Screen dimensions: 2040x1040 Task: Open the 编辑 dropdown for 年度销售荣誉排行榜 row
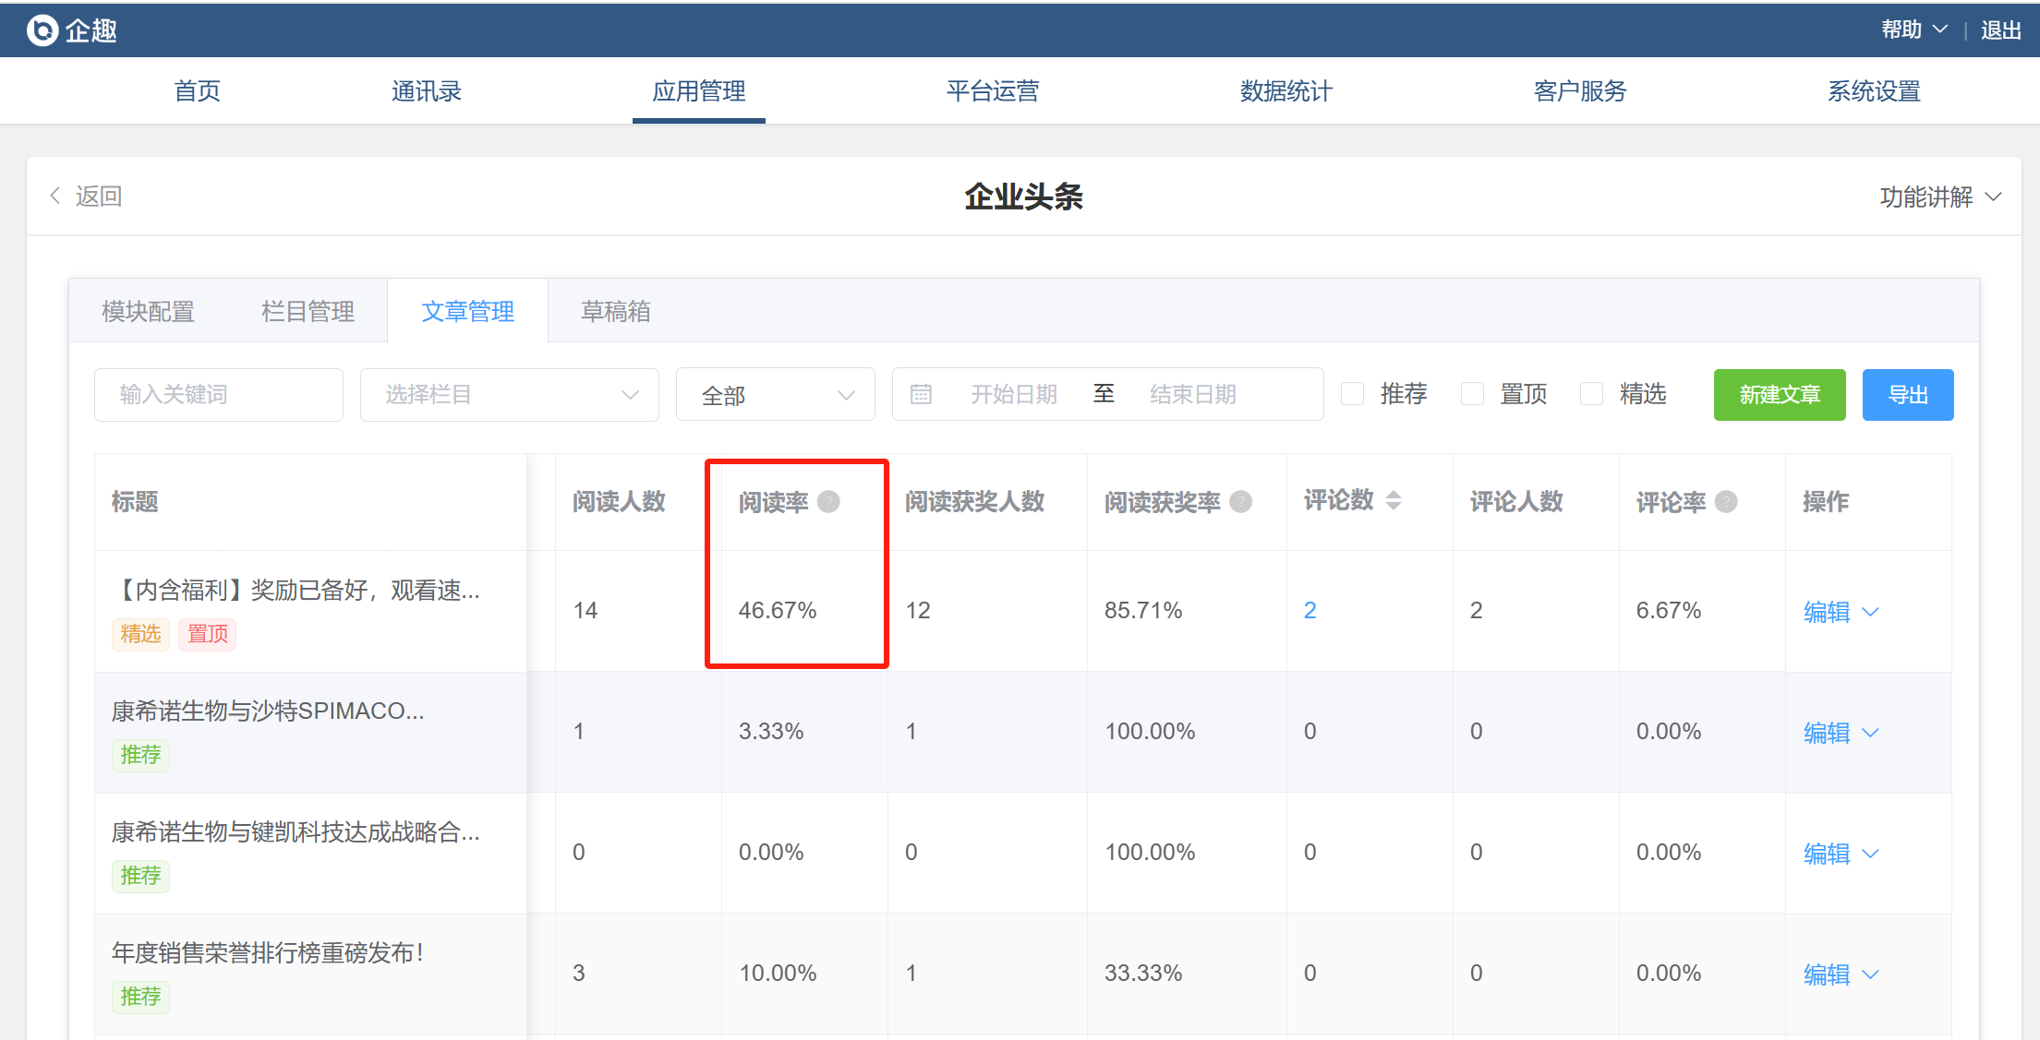(1870, 974)
